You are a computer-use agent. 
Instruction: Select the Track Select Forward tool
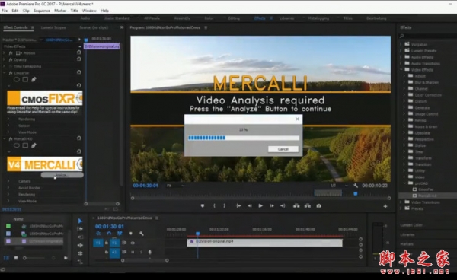[80, 229]
